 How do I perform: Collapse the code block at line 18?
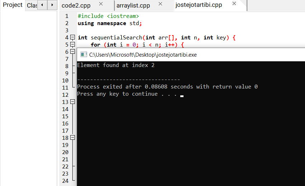coord(72,138)
